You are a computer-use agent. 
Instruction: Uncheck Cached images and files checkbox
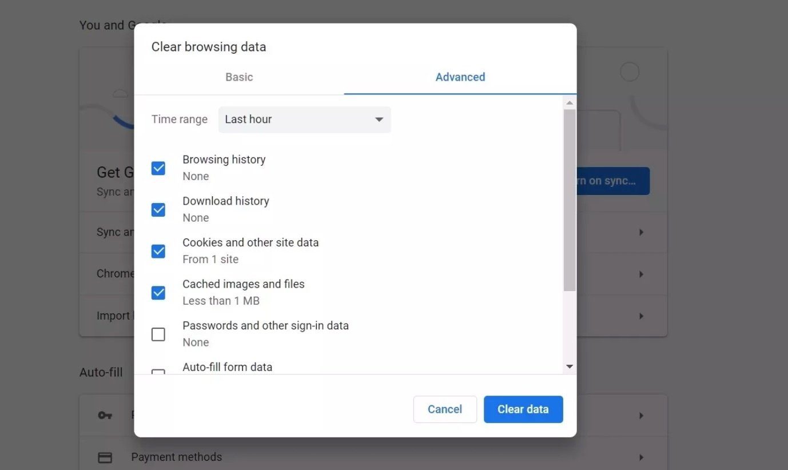click(x=158, y=293)
